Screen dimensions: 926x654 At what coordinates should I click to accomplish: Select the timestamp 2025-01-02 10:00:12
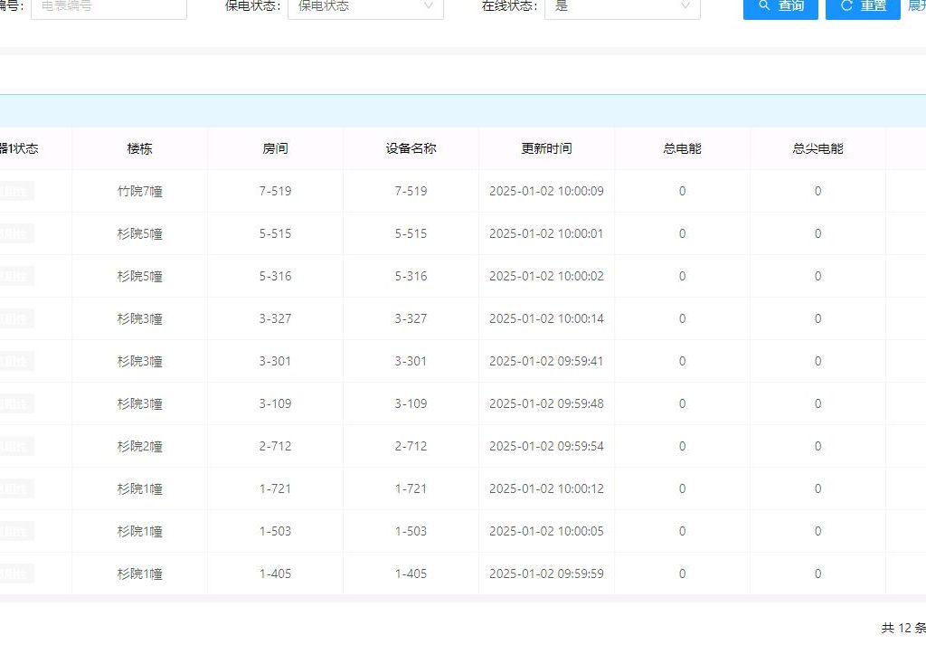tap(547, 489)
